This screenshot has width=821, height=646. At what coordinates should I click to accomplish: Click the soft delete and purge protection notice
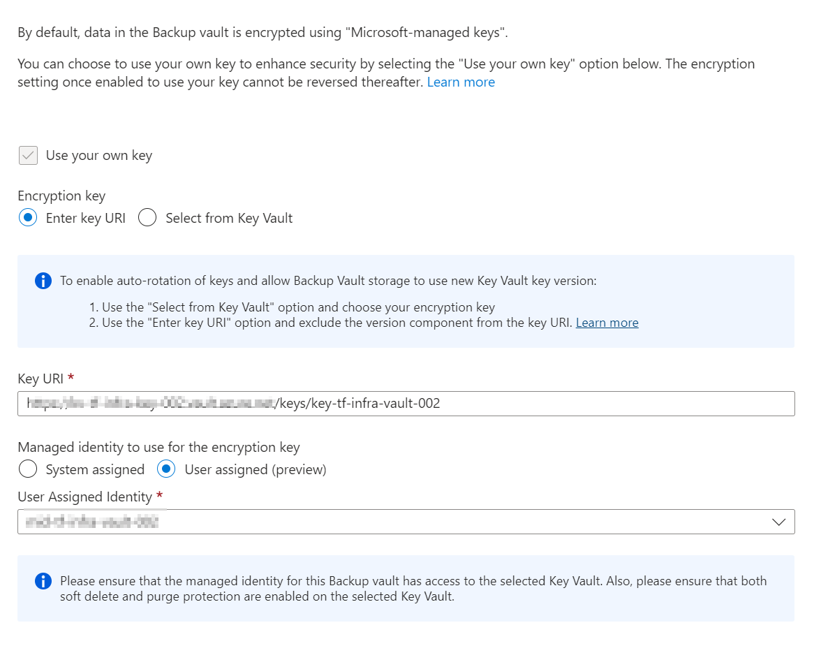(x=413, y=589)
